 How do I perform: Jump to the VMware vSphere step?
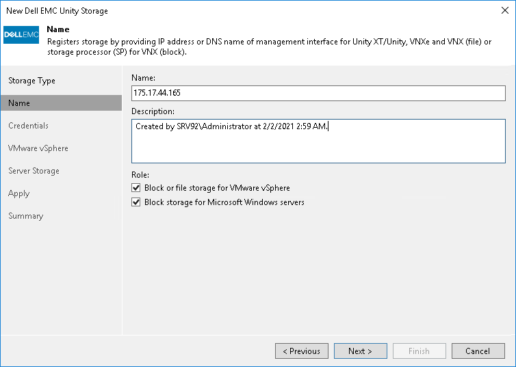(x=38, y=148)
